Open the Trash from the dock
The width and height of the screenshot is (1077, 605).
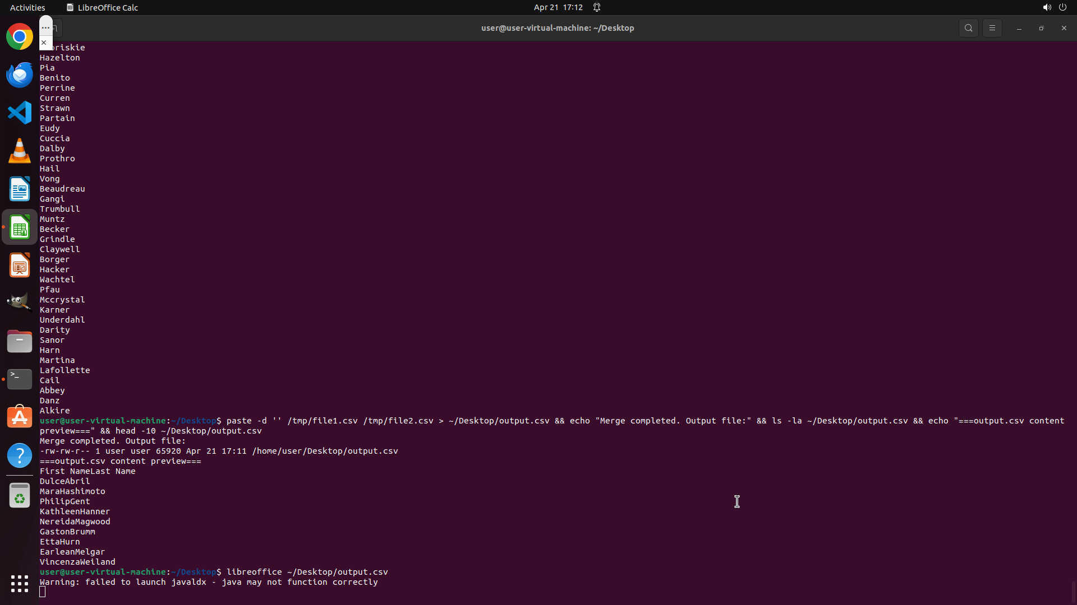point(20,496)
